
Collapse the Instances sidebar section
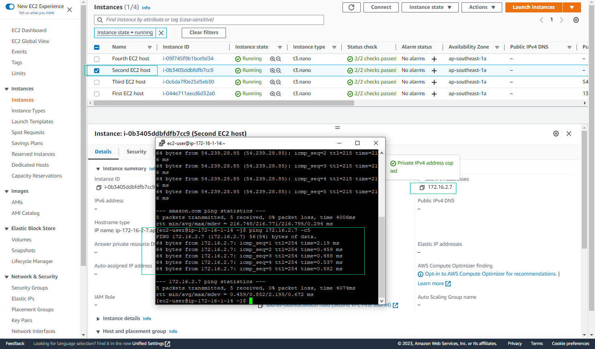click(x=6, y=89)
